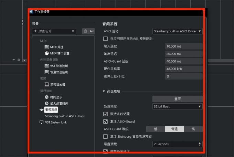
Task: Click the trash delete device icon
Action: [x=85, y=31]
